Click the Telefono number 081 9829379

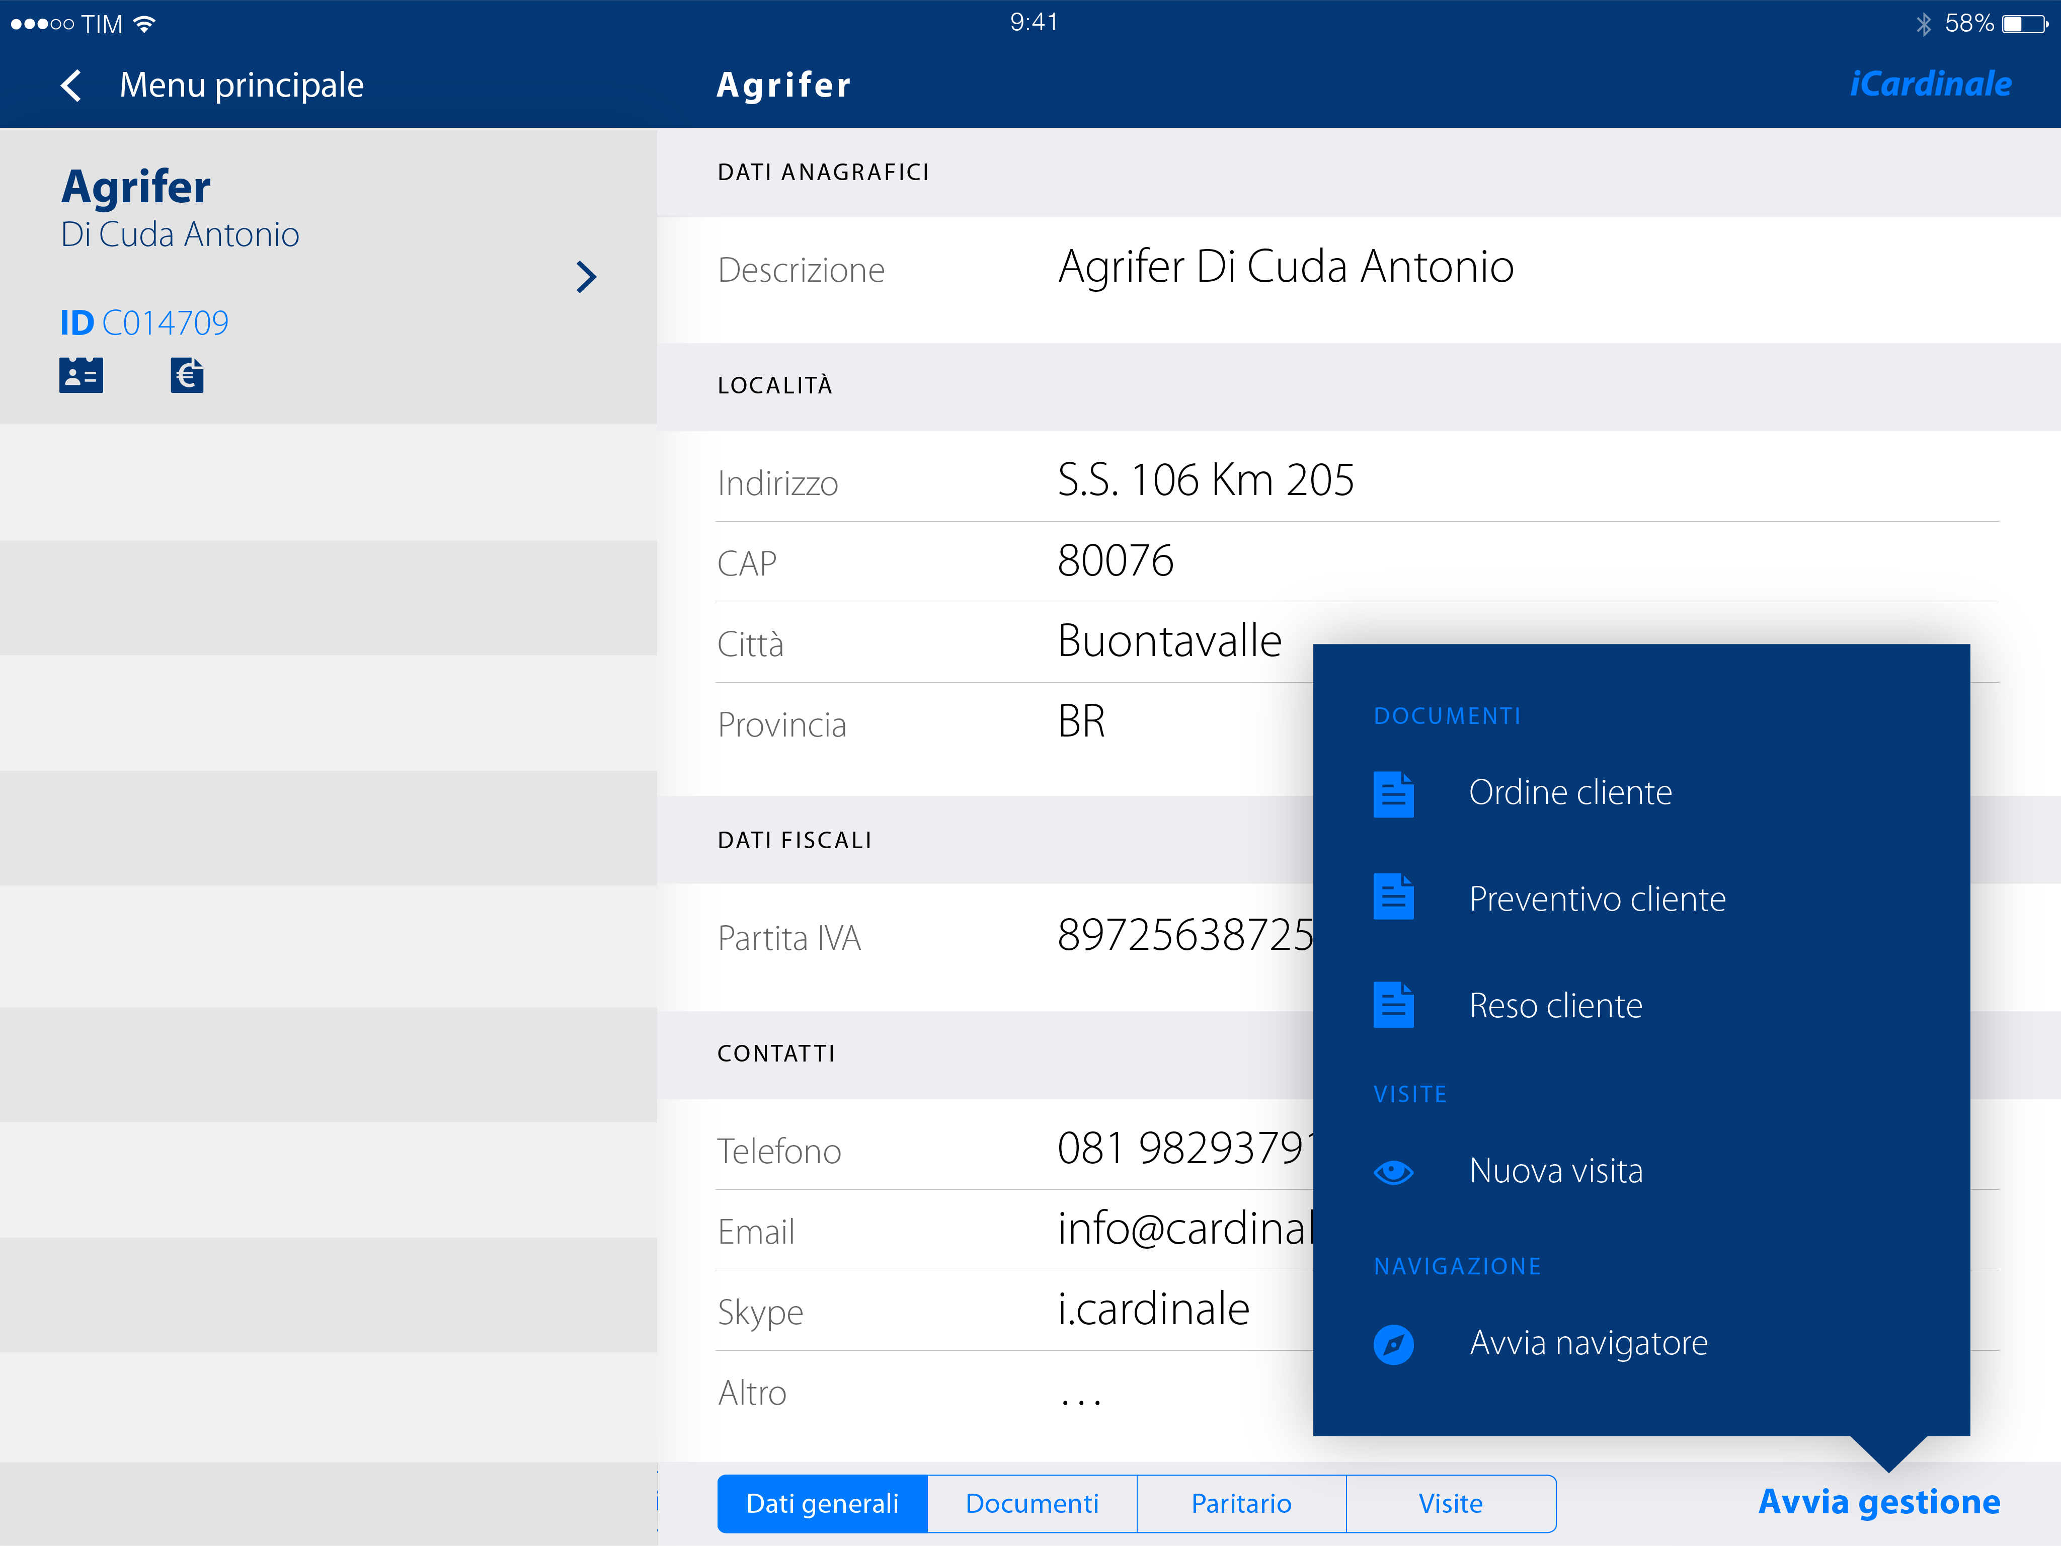(x=1185, y=1149)
